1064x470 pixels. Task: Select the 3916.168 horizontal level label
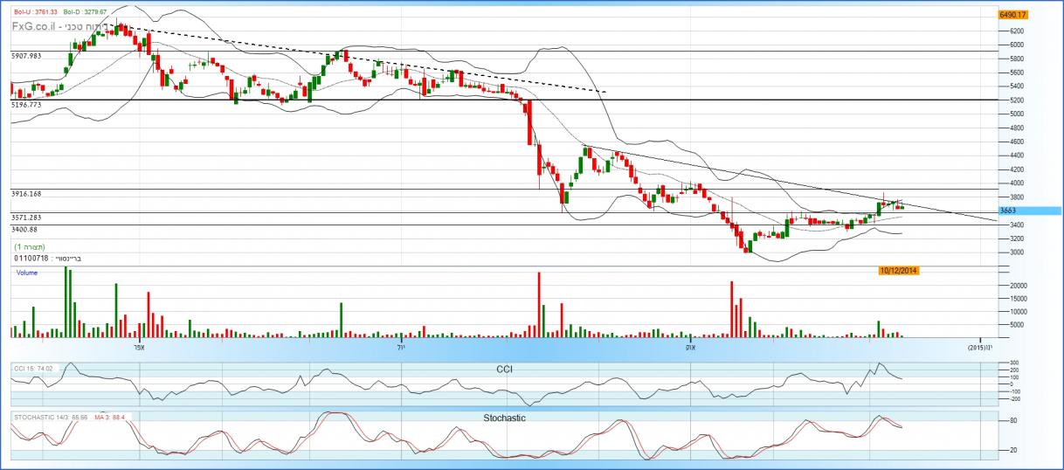[26, 194]
